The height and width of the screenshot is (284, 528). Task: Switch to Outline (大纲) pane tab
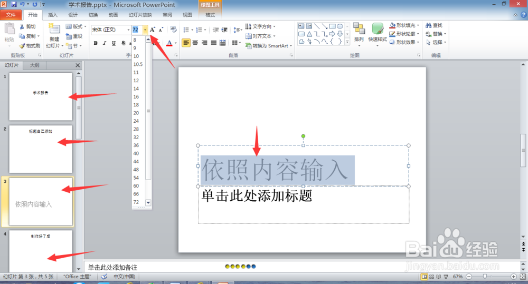tap(35, 65)
